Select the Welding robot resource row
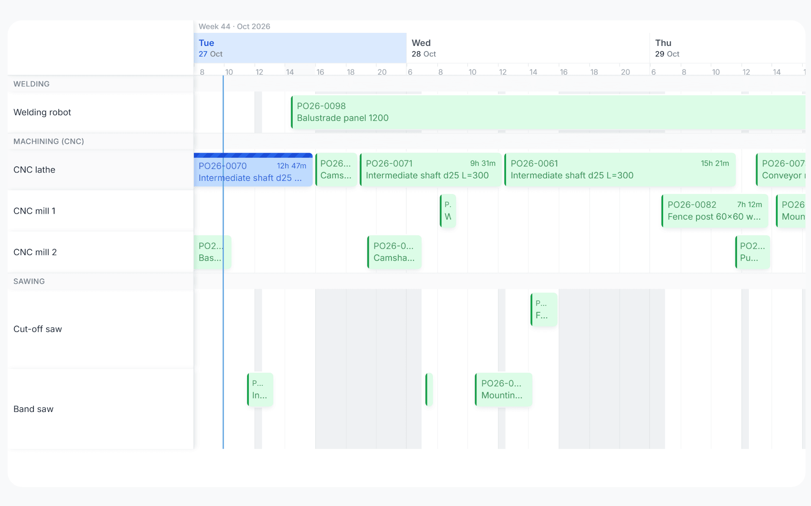Image resolution: width=811 pixels, height=506 pixels. [101, 112]
